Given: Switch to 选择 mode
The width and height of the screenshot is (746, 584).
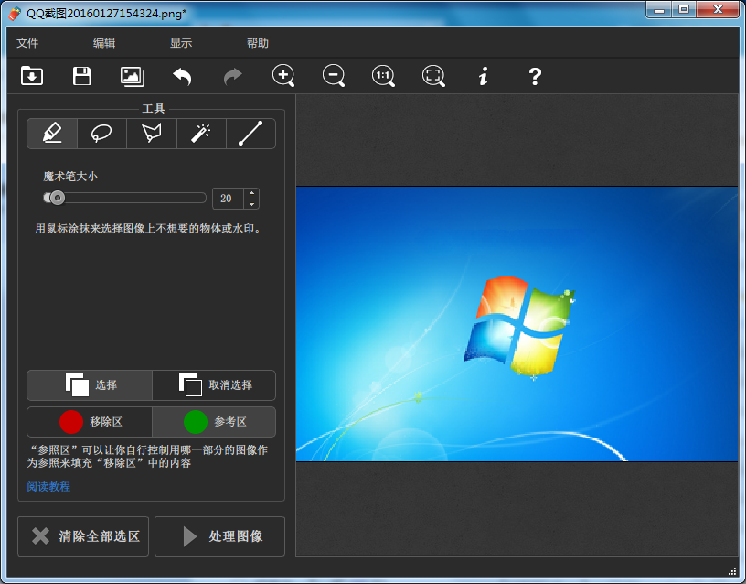Looking at the screenshot, I should coord(90,384).
